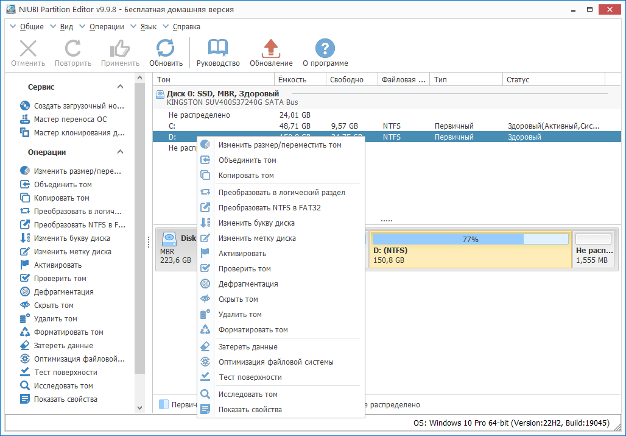Click sidebar Удалить том icon

25,318
